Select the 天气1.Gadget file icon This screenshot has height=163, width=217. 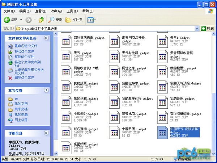click(162, 41)
